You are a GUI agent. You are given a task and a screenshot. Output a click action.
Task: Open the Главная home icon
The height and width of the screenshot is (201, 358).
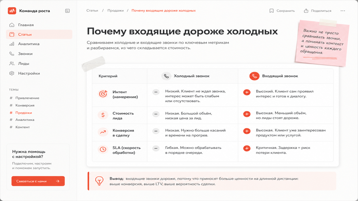[12, 25]
